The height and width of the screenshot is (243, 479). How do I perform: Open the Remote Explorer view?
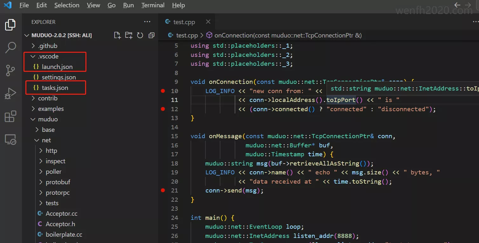pos(10,139)
